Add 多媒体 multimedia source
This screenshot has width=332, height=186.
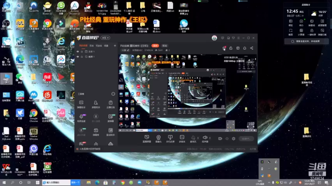182,139
